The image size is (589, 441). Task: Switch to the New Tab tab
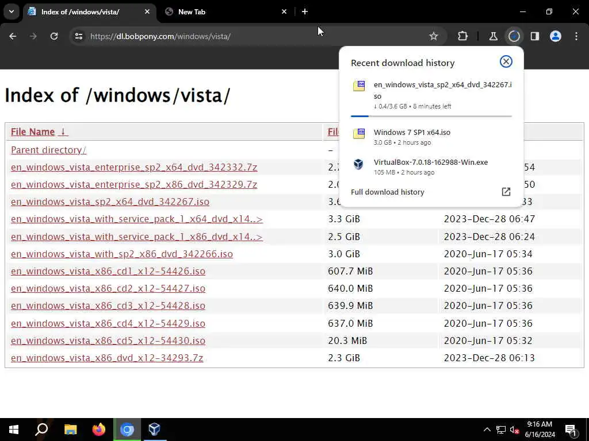(x=227, y=11)
